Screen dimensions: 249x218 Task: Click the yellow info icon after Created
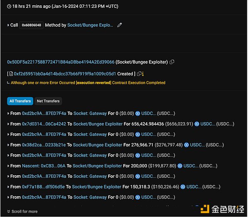click(x=143, y=74)
